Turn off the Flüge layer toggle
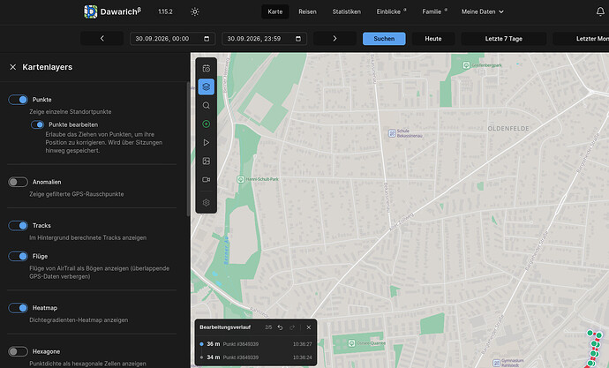This screenshot has width=609, height=368. [19, 256]
